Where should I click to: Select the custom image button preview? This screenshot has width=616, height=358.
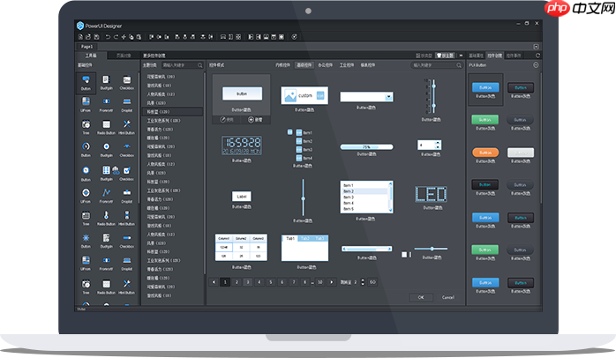pyautogui.click(x=304, y=95)
